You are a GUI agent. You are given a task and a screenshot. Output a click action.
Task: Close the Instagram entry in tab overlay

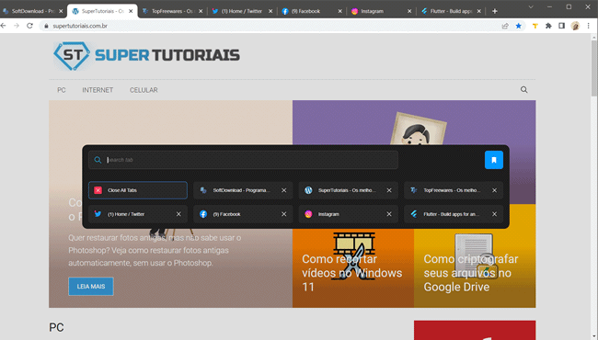point(389,214)
